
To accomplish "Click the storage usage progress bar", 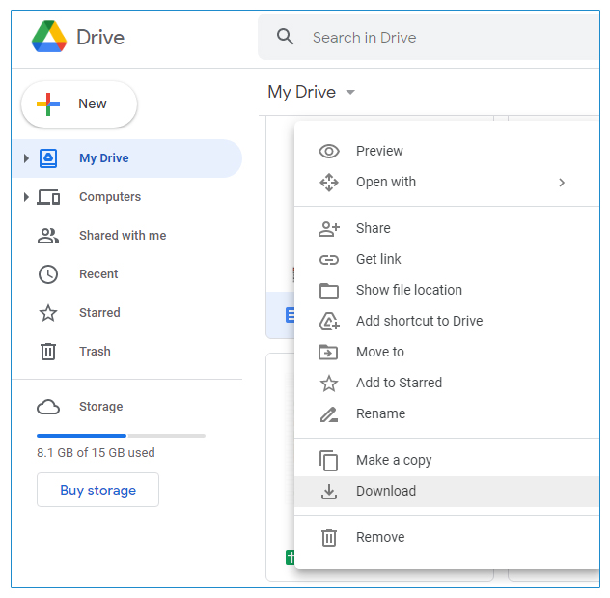I will coord(121,436).
